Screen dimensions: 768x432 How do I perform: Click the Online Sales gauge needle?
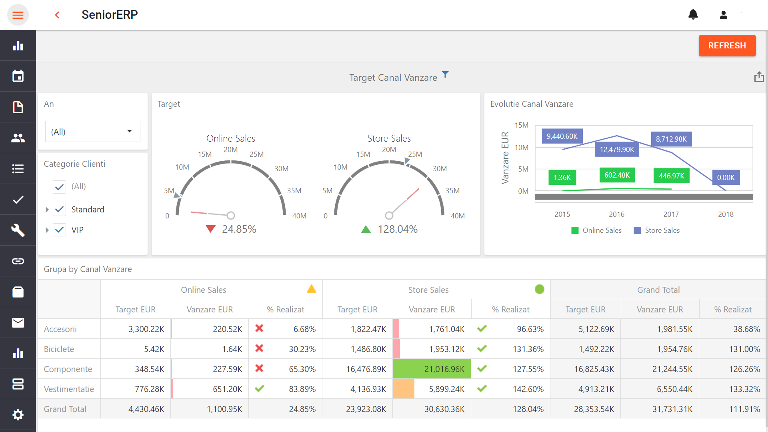(208, 214)
